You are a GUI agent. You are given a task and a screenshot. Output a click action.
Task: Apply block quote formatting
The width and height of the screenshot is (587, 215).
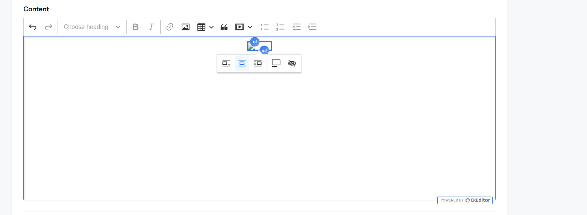[224, 27]
